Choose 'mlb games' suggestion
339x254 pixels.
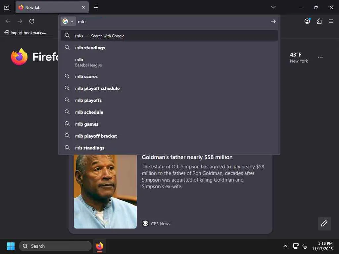pyautogui.click(x=169, y=124)
